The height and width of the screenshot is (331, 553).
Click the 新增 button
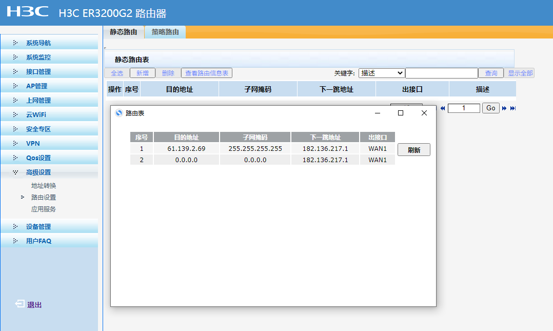point(143,73)
